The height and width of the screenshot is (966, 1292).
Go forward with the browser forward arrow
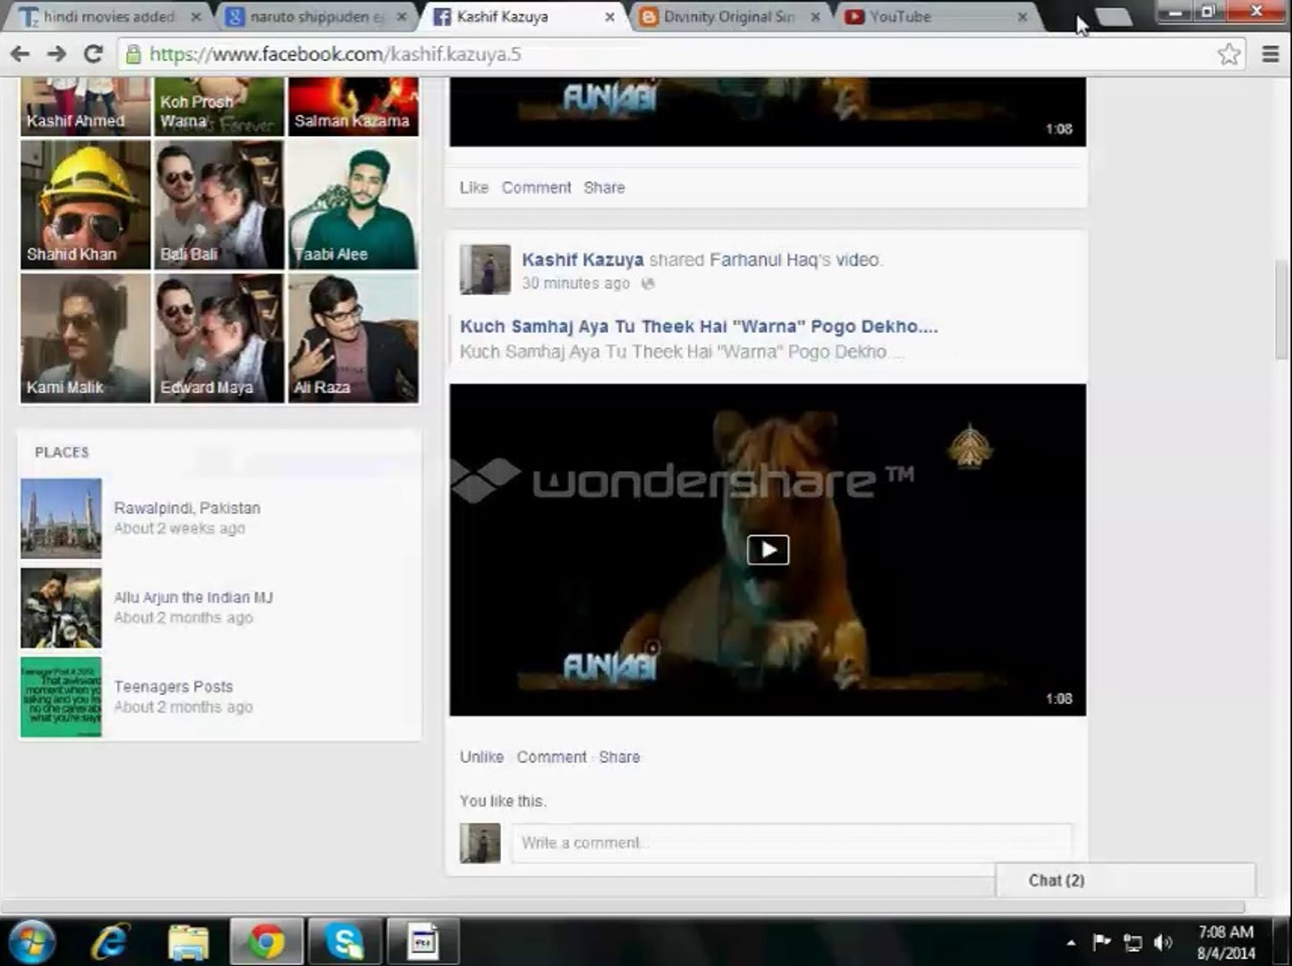click(x=56, y=55)
